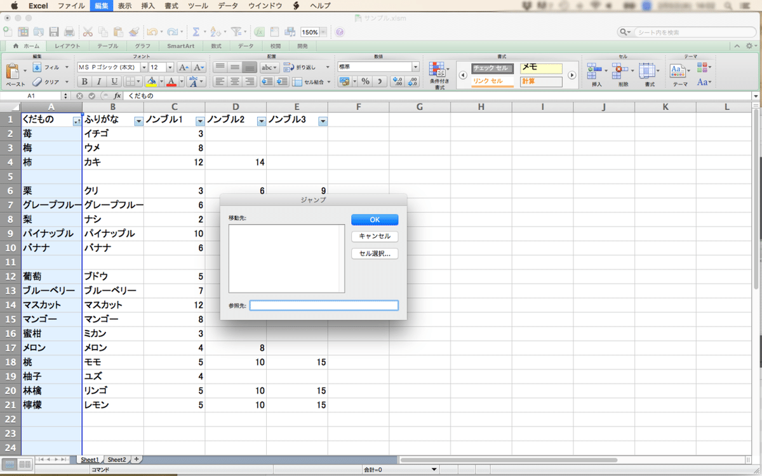762x476 pixels.
Task: Decrease font size with the A-down icon
Action: pyautogui.click(x=199, y=67)
